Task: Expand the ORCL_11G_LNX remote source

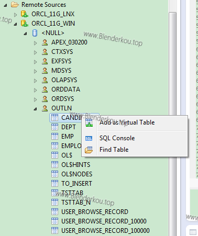Action: point(16,15)
